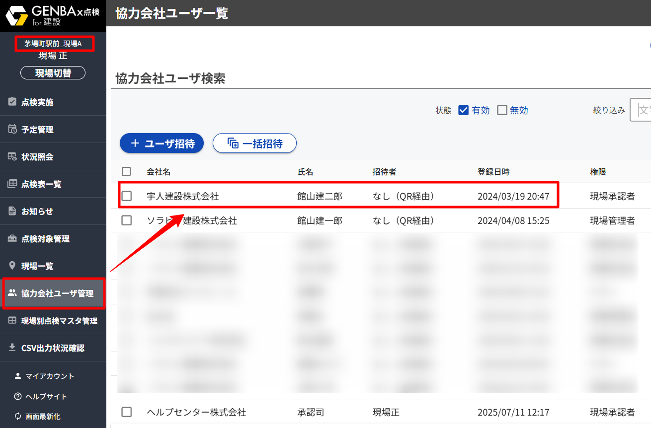Tick the checkbox for ヘルプセンター株式会社 row

click(x=127, y=412)
